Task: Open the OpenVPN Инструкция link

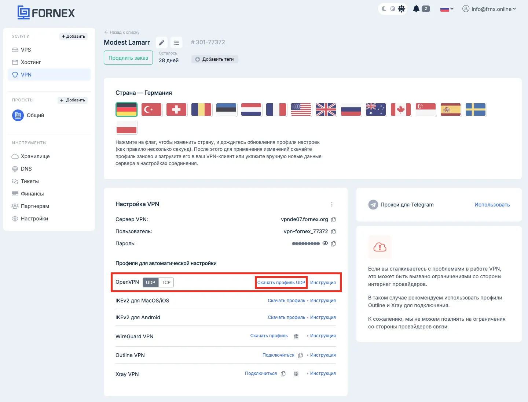Action: (323, 283)
